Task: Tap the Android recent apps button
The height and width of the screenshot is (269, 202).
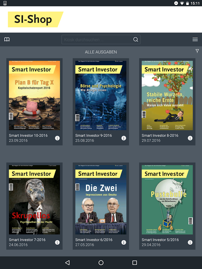Action: click(x=135, y=263)
